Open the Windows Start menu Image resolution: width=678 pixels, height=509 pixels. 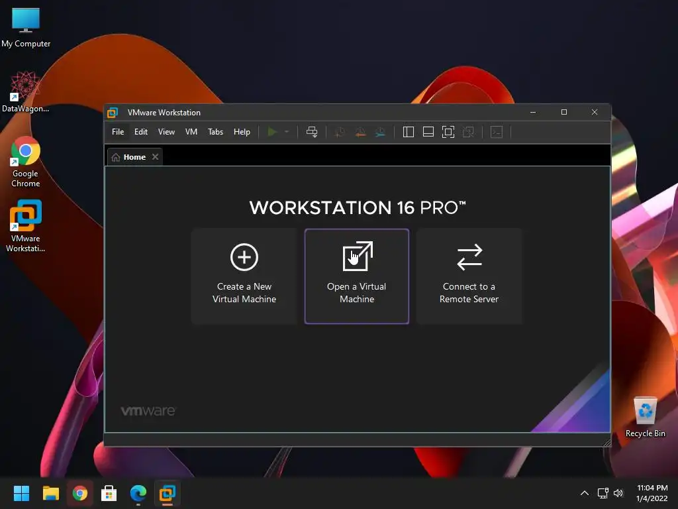tap(21, 493)
